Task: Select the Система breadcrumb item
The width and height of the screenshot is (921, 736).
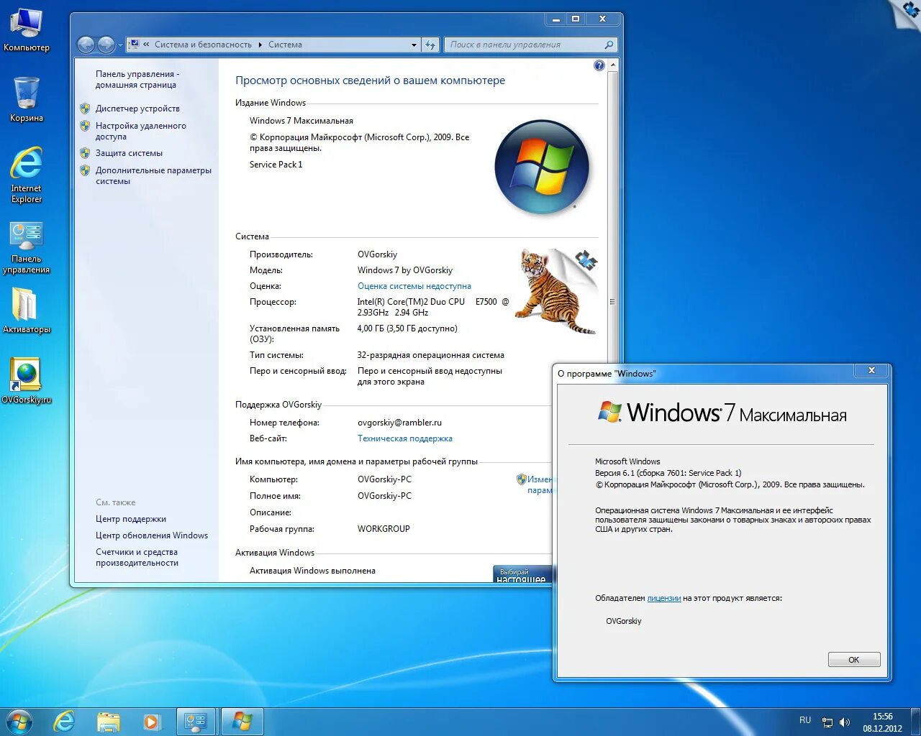Action: [285, 45]
